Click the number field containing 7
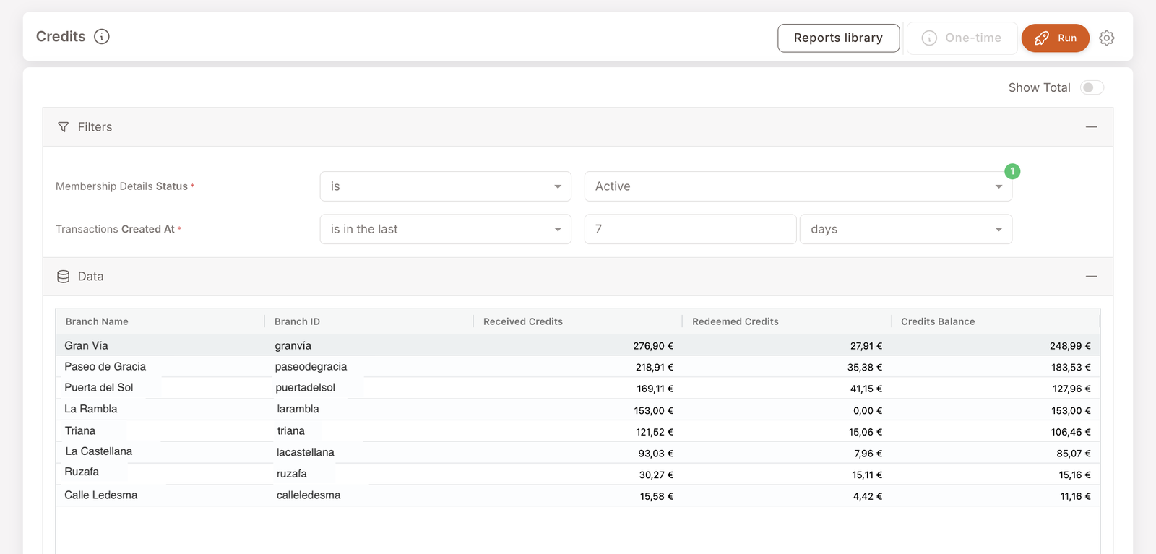This screenshot has height=554, width=1156. (690, 229)
